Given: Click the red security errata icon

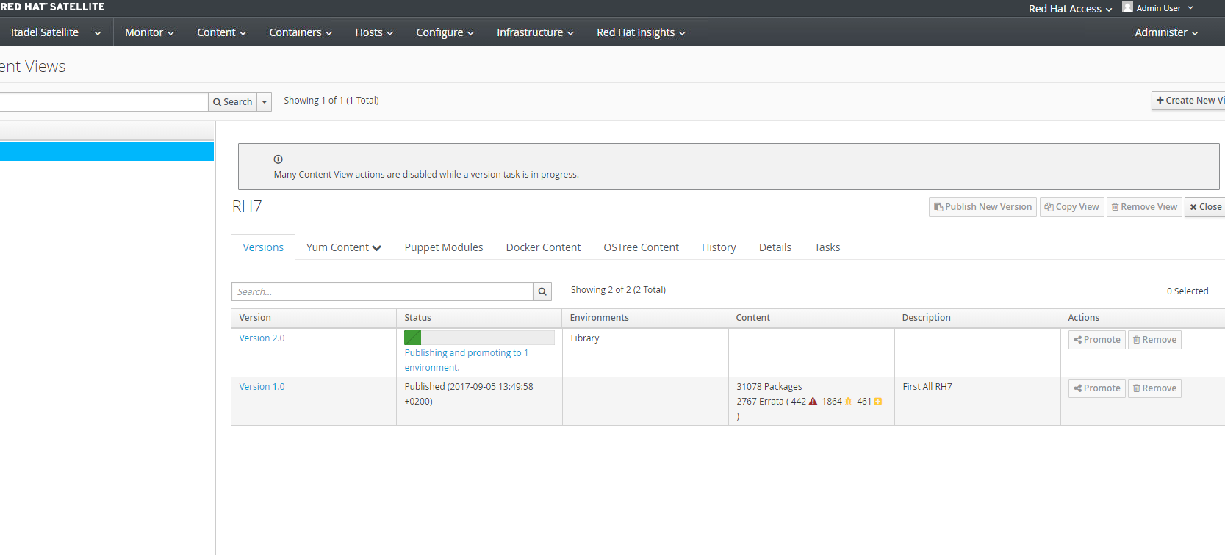Looking at the screenshot, I should tap(813, 402).
